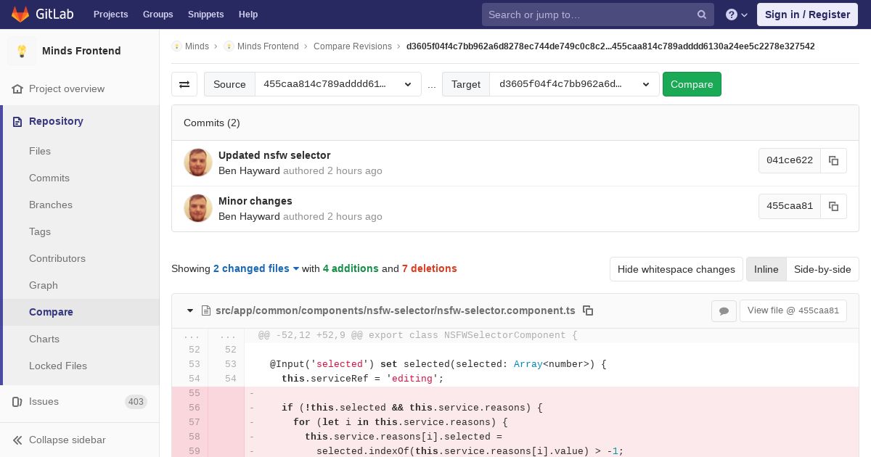Click the Repository document icon
The height and width of the screenshot is (457, 871).
(x=17, y=121)
